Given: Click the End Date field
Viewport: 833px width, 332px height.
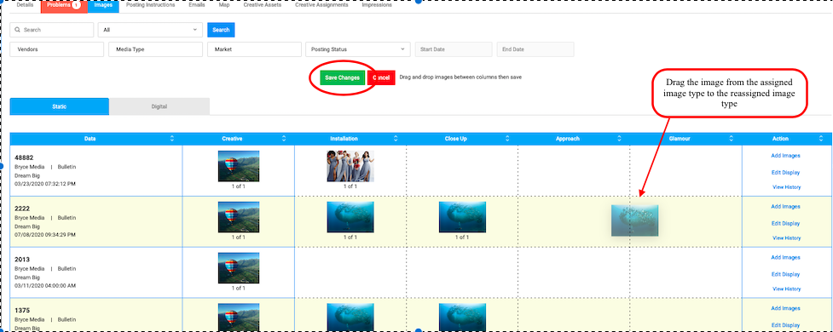Looking at the screenshot, I should [535, 49].
